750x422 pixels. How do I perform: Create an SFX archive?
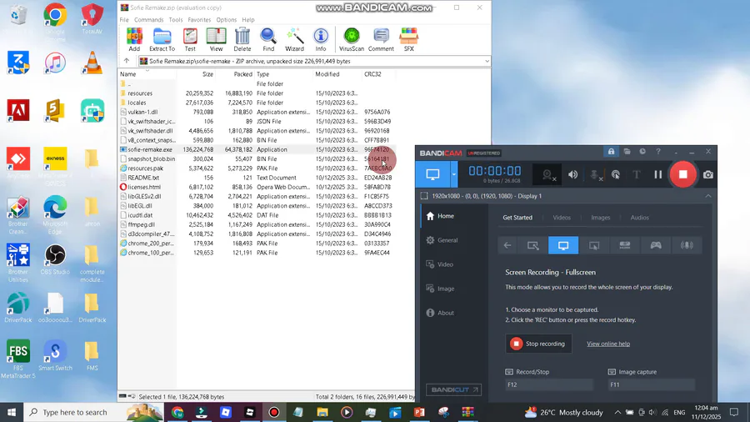(409, 39)
